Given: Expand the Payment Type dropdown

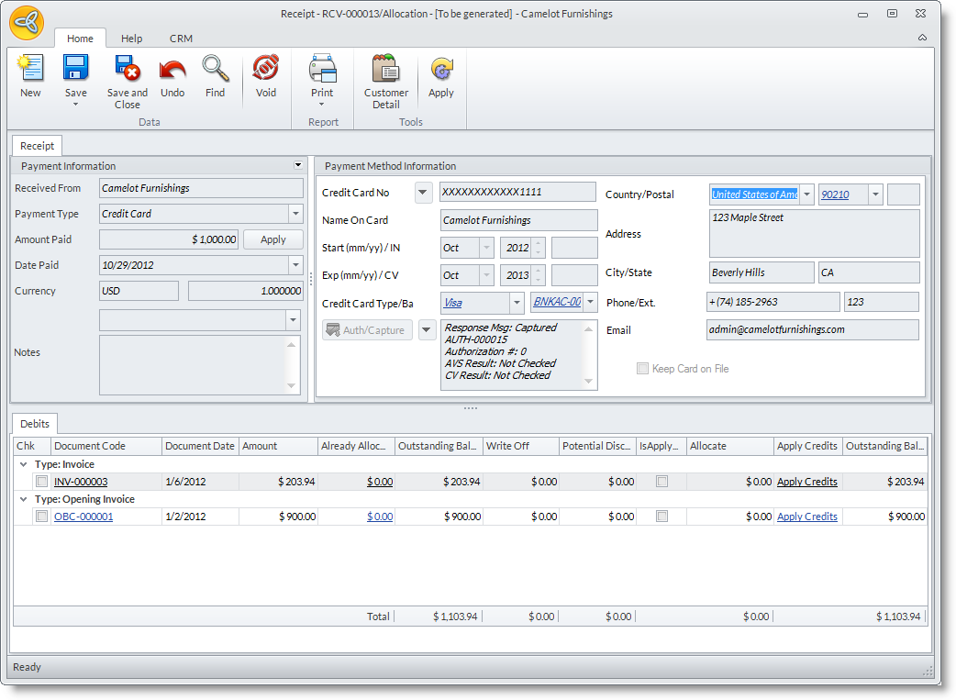Looking at the screenshot, I should [x=295, y=214].
